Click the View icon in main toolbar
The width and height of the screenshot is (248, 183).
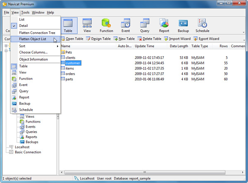[87, 26]
